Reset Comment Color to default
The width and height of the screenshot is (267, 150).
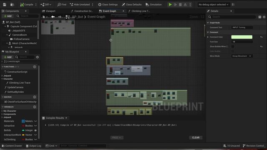point(262,37)
